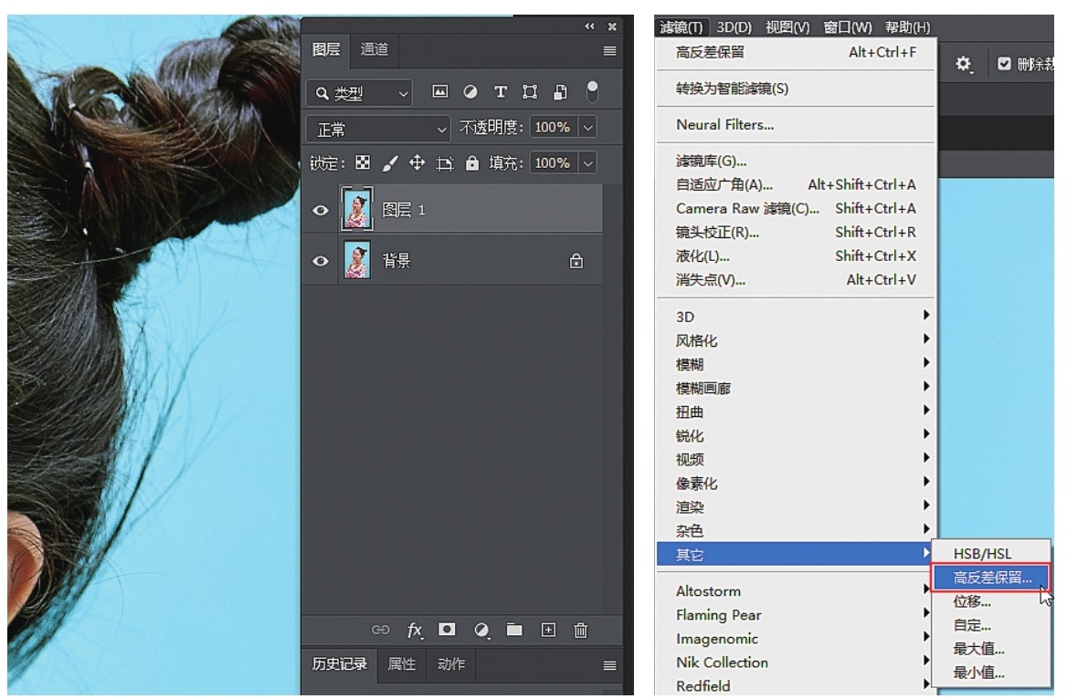Delete layer using the trash icon
Image resolution: width=1067 pixels, height=699 pixels.
click(x=580, y=631)
